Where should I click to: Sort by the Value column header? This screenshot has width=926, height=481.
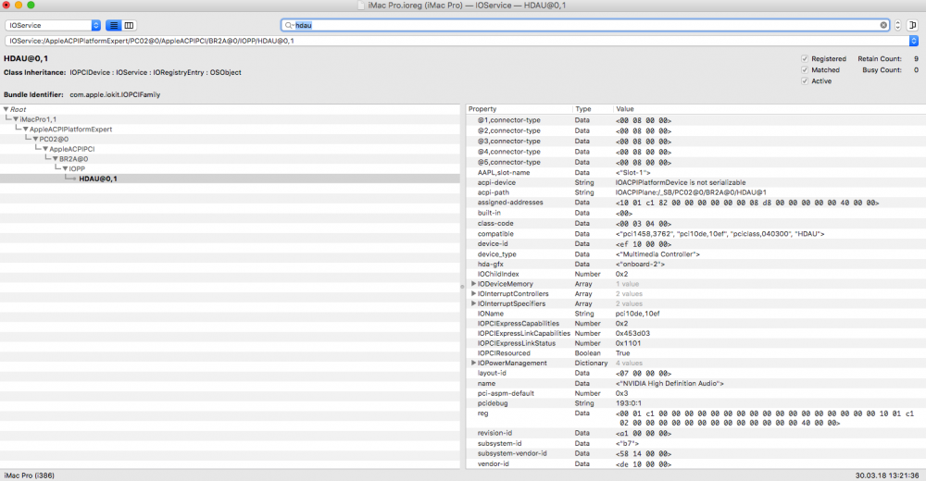[770, 109]
